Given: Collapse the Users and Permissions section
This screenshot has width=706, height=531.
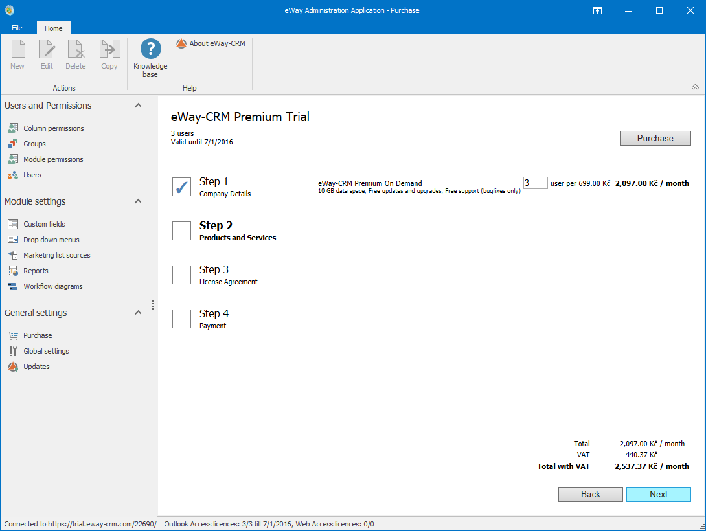Looking at the screenshot, I should [x=138, y=106].
